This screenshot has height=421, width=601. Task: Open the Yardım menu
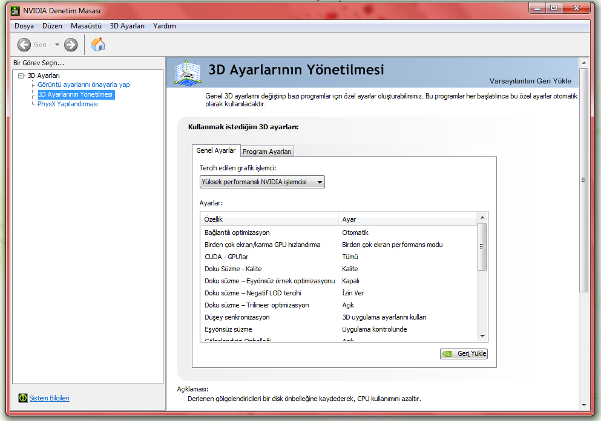(165, 26)
